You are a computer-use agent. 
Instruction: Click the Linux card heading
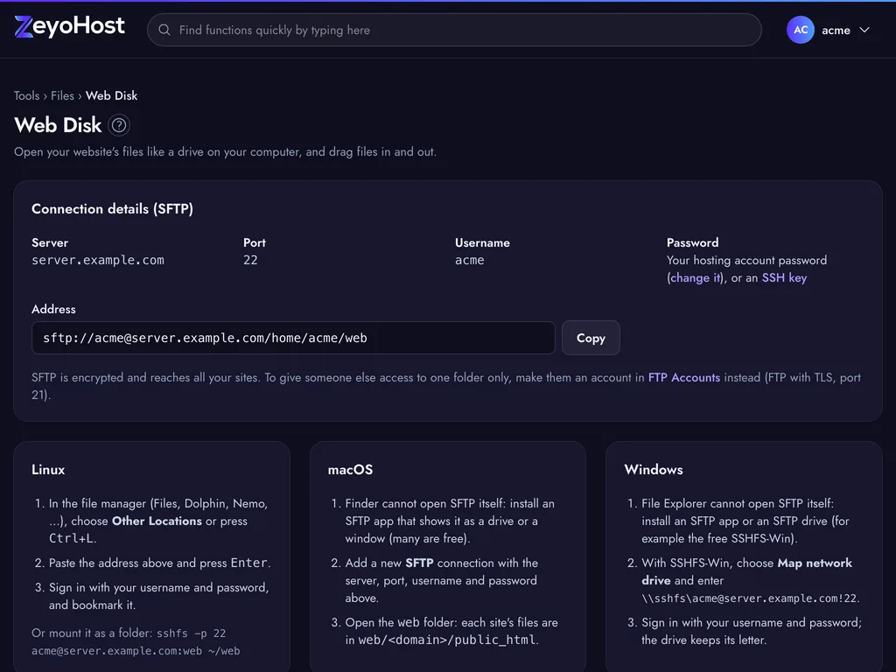[48, 470]
